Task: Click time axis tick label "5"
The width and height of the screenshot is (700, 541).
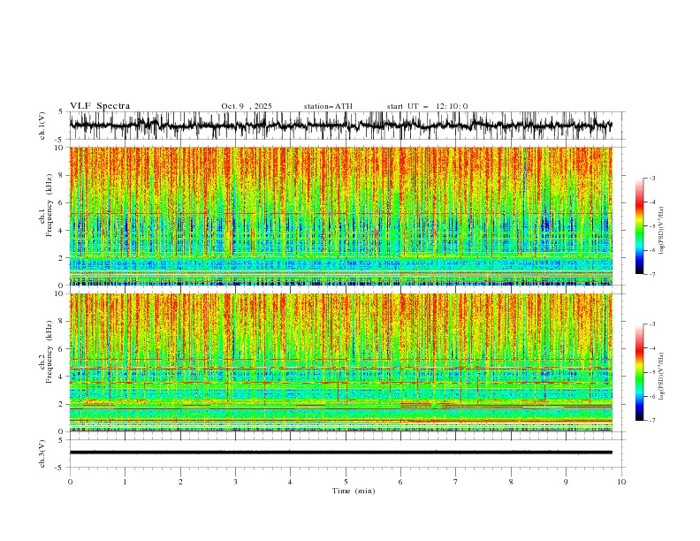Action: (346, 482)
